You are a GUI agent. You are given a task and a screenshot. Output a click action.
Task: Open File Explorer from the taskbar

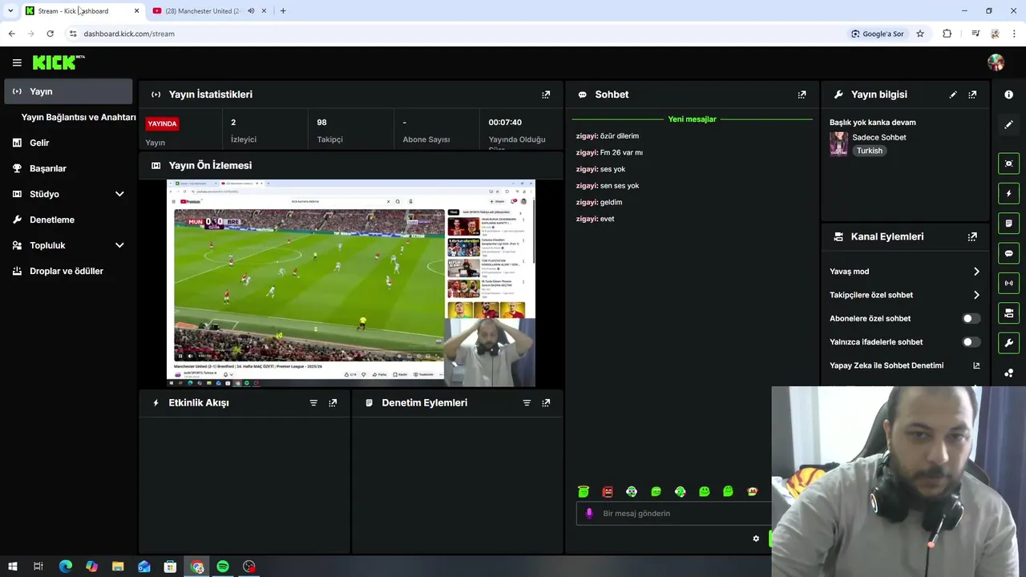[118, 567]
